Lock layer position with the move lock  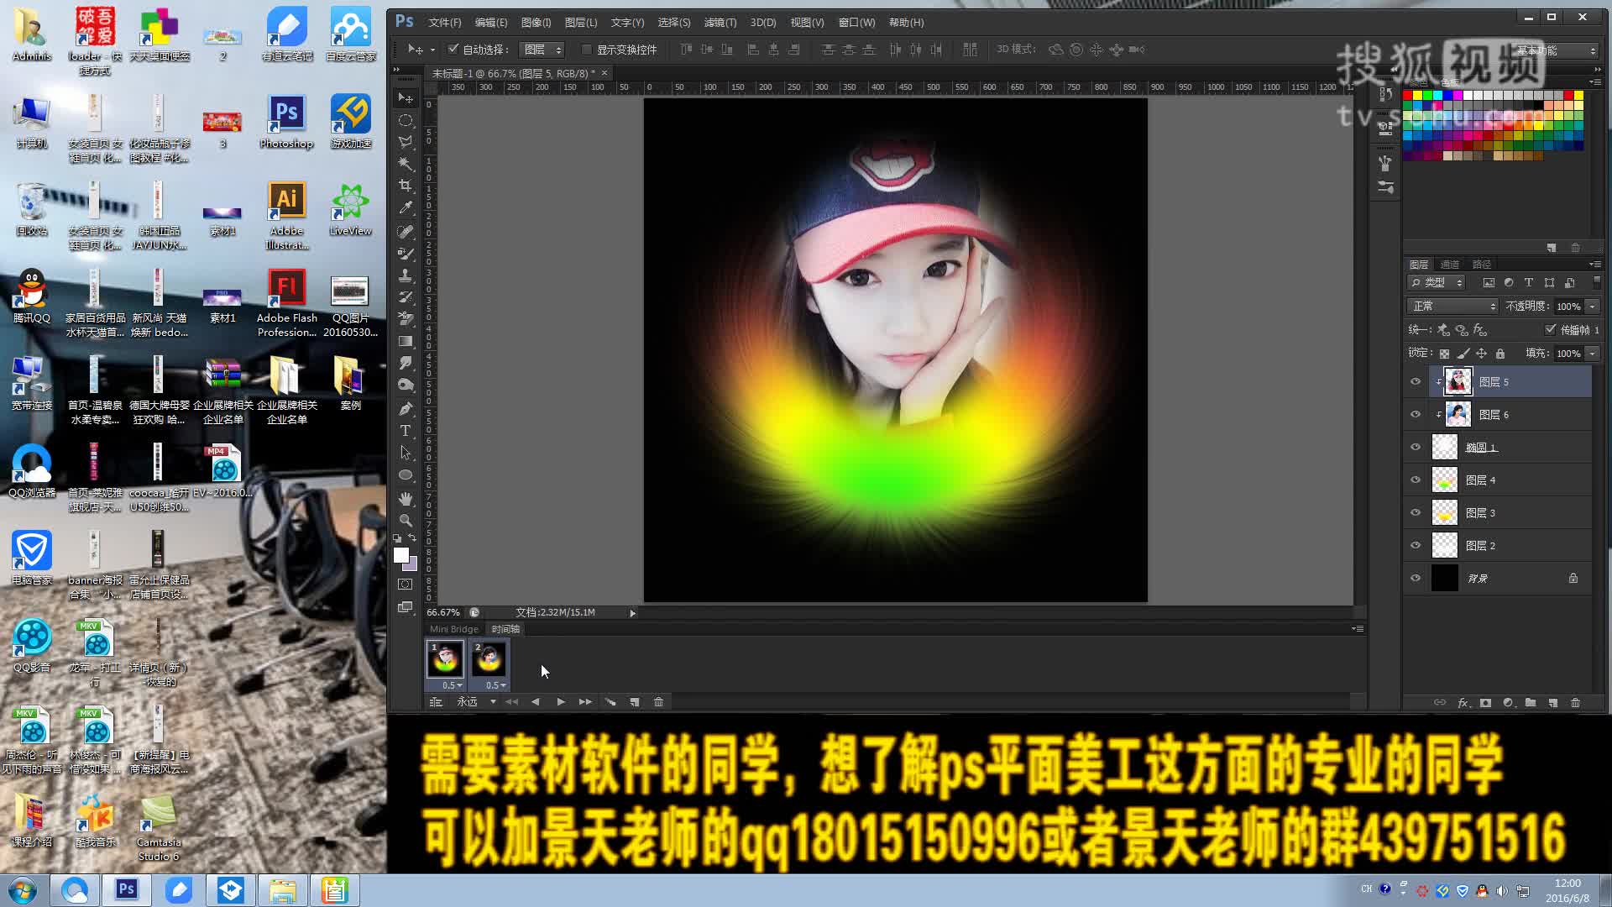point(1482,354)
